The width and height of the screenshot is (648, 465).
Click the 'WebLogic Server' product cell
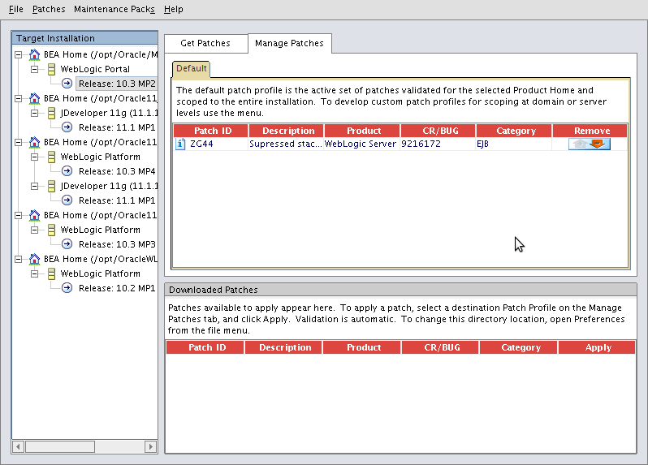[361, 144]
